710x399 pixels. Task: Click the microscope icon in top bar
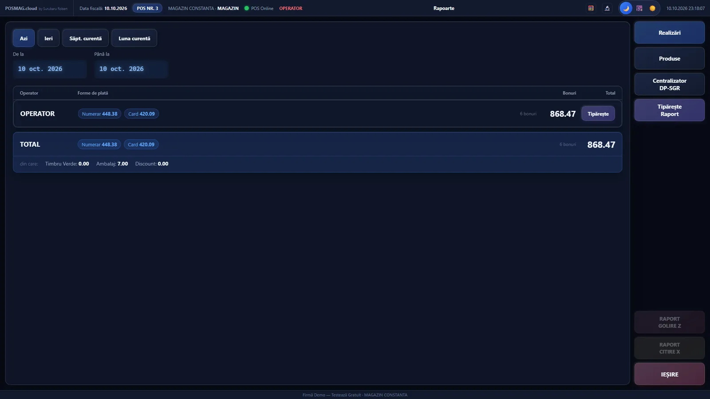(607, 8)
